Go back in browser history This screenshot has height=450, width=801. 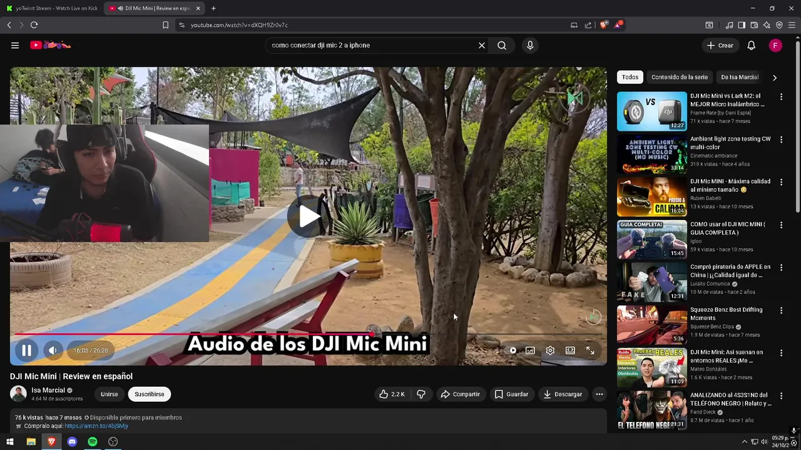point(9,25)
